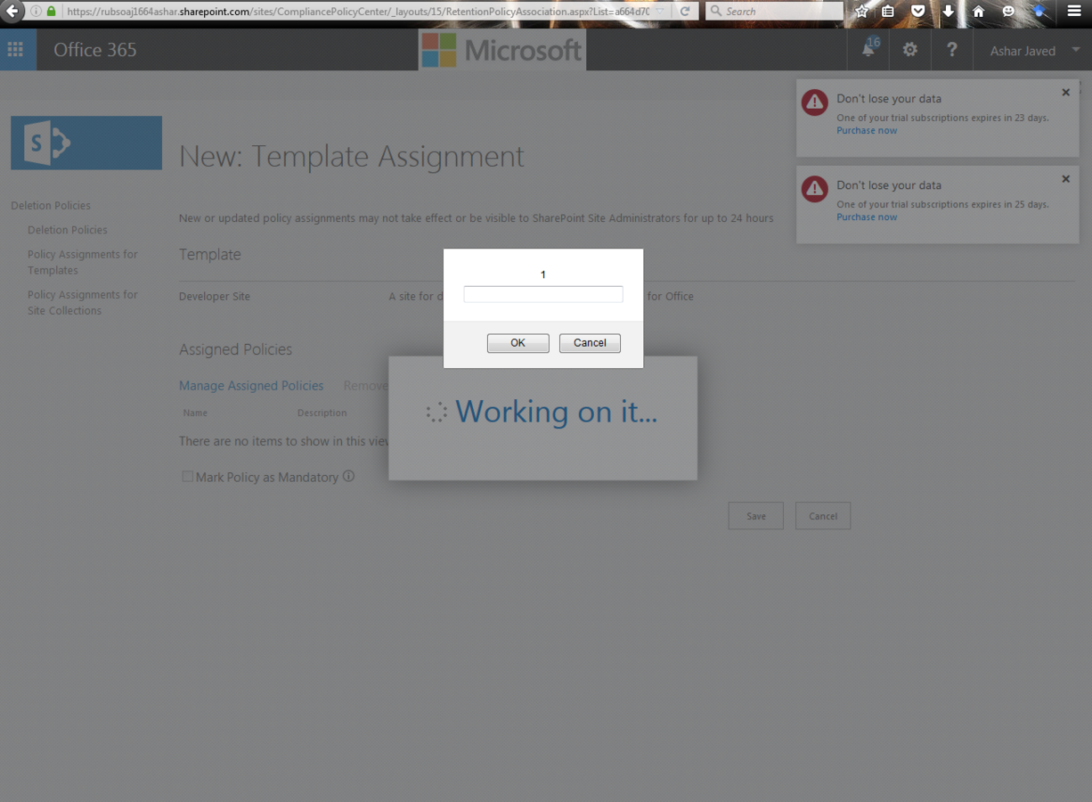Image resolution: width=1092 pixels, height=802 pixels.
Task: Click OK in the prompt dialog
Action: (x=517, y=343)
